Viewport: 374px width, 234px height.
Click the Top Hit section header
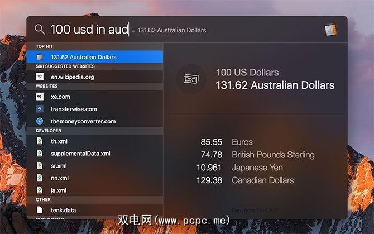(x=44, y=46)
